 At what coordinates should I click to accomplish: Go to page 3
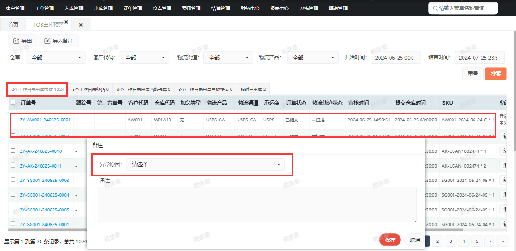point(451,241)
